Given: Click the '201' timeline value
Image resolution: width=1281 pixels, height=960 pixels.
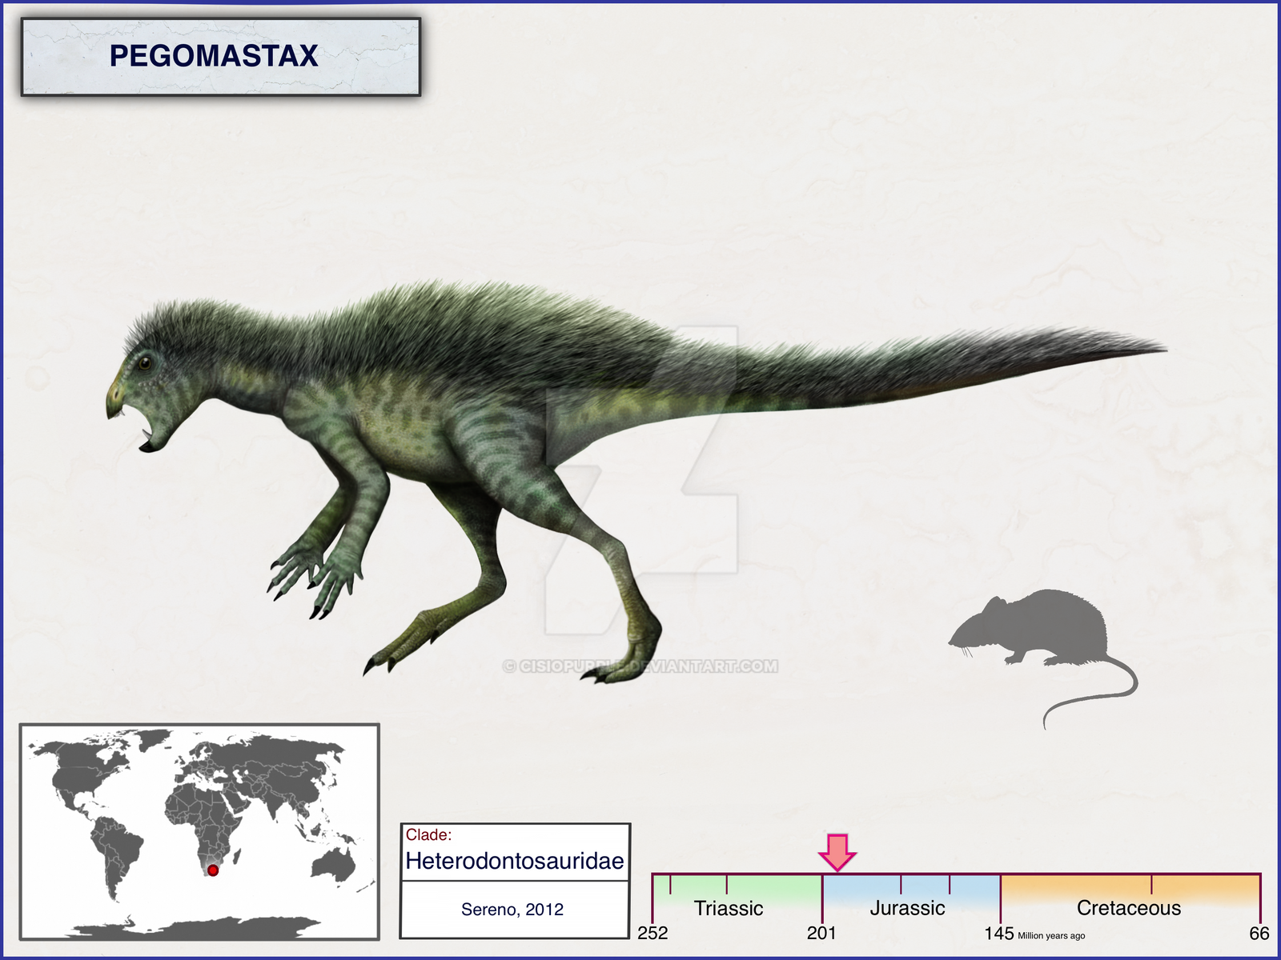Looking at the screenshot, I should click(x=821, y=934).
